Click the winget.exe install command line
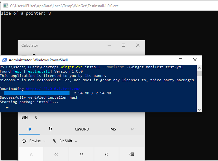 (122, 67)
